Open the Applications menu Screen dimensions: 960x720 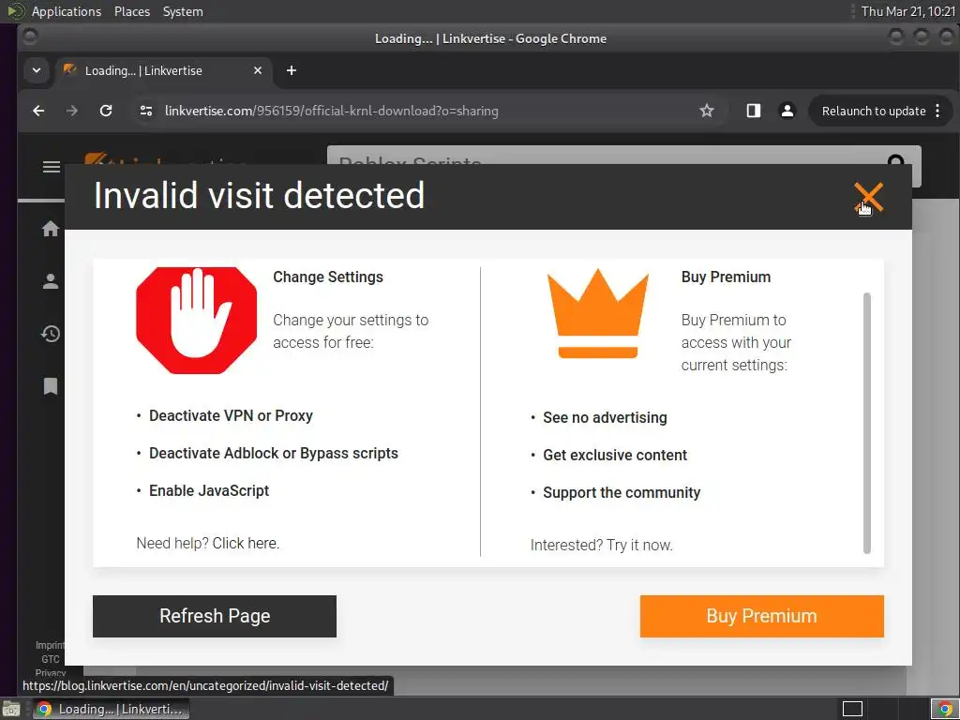point(67,11)
